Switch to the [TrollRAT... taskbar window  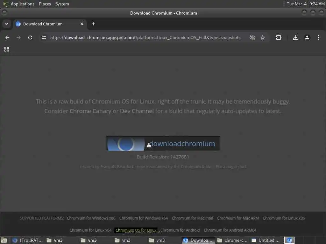point(28,240)
